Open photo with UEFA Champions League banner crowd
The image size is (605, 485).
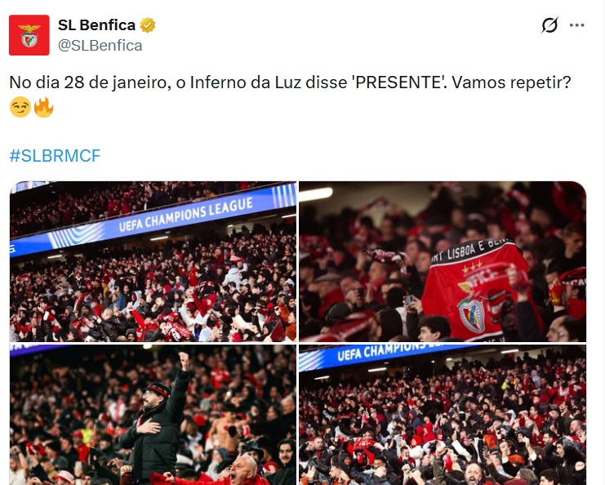tap(153, 261)
